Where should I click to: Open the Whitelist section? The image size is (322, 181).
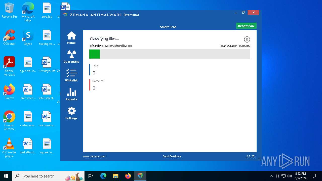tap(71, 75)
